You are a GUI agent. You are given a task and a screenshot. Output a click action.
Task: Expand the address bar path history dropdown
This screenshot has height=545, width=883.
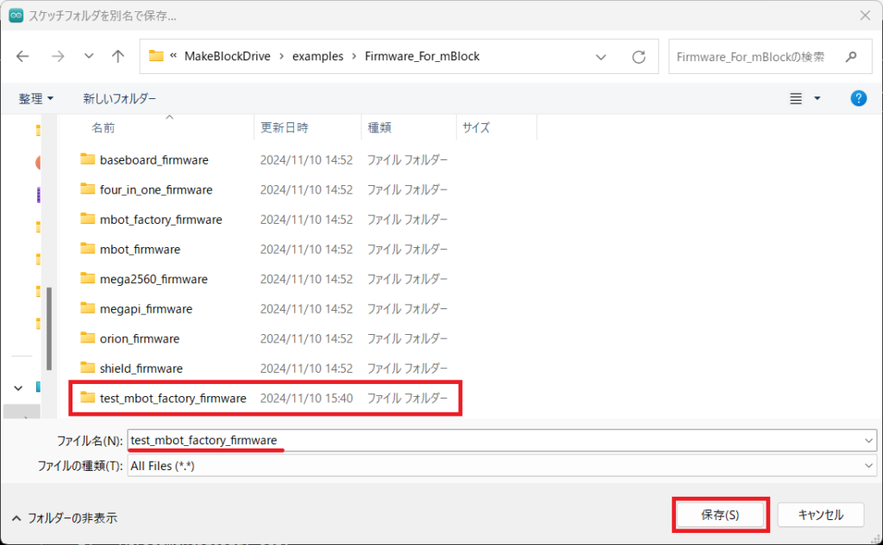(x=601, y=57)
